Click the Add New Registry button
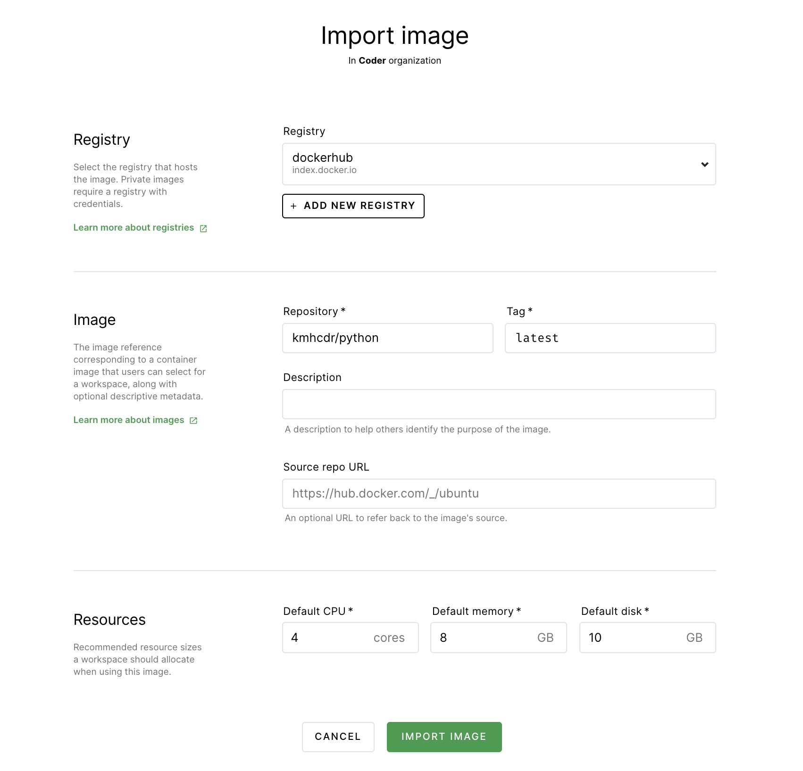 (353, 206)
